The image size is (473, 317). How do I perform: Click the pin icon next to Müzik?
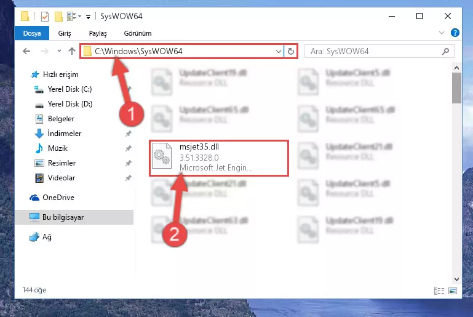point(129,148)
